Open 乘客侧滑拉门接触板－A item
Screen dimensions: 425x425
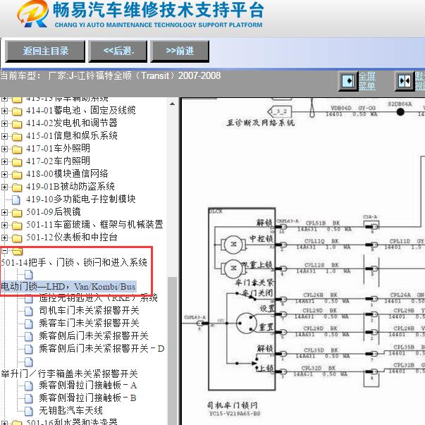point(87,385)
